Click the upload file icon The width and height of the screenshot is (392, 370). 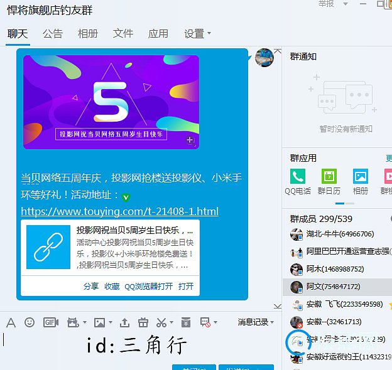[124, 322]
